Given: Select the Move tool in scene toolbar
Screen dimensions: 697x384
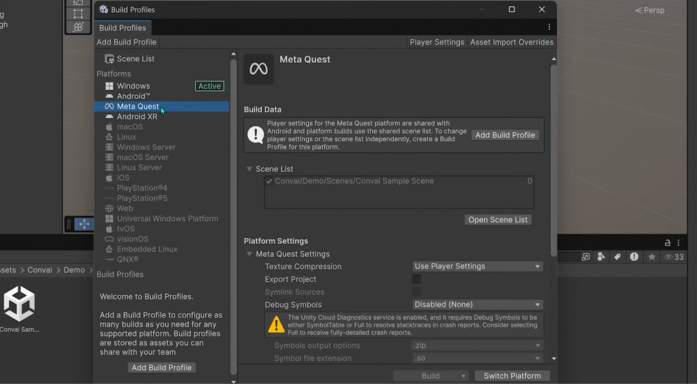Looking at the screenshot, I should pyautogui.click(x=84, y=224).
